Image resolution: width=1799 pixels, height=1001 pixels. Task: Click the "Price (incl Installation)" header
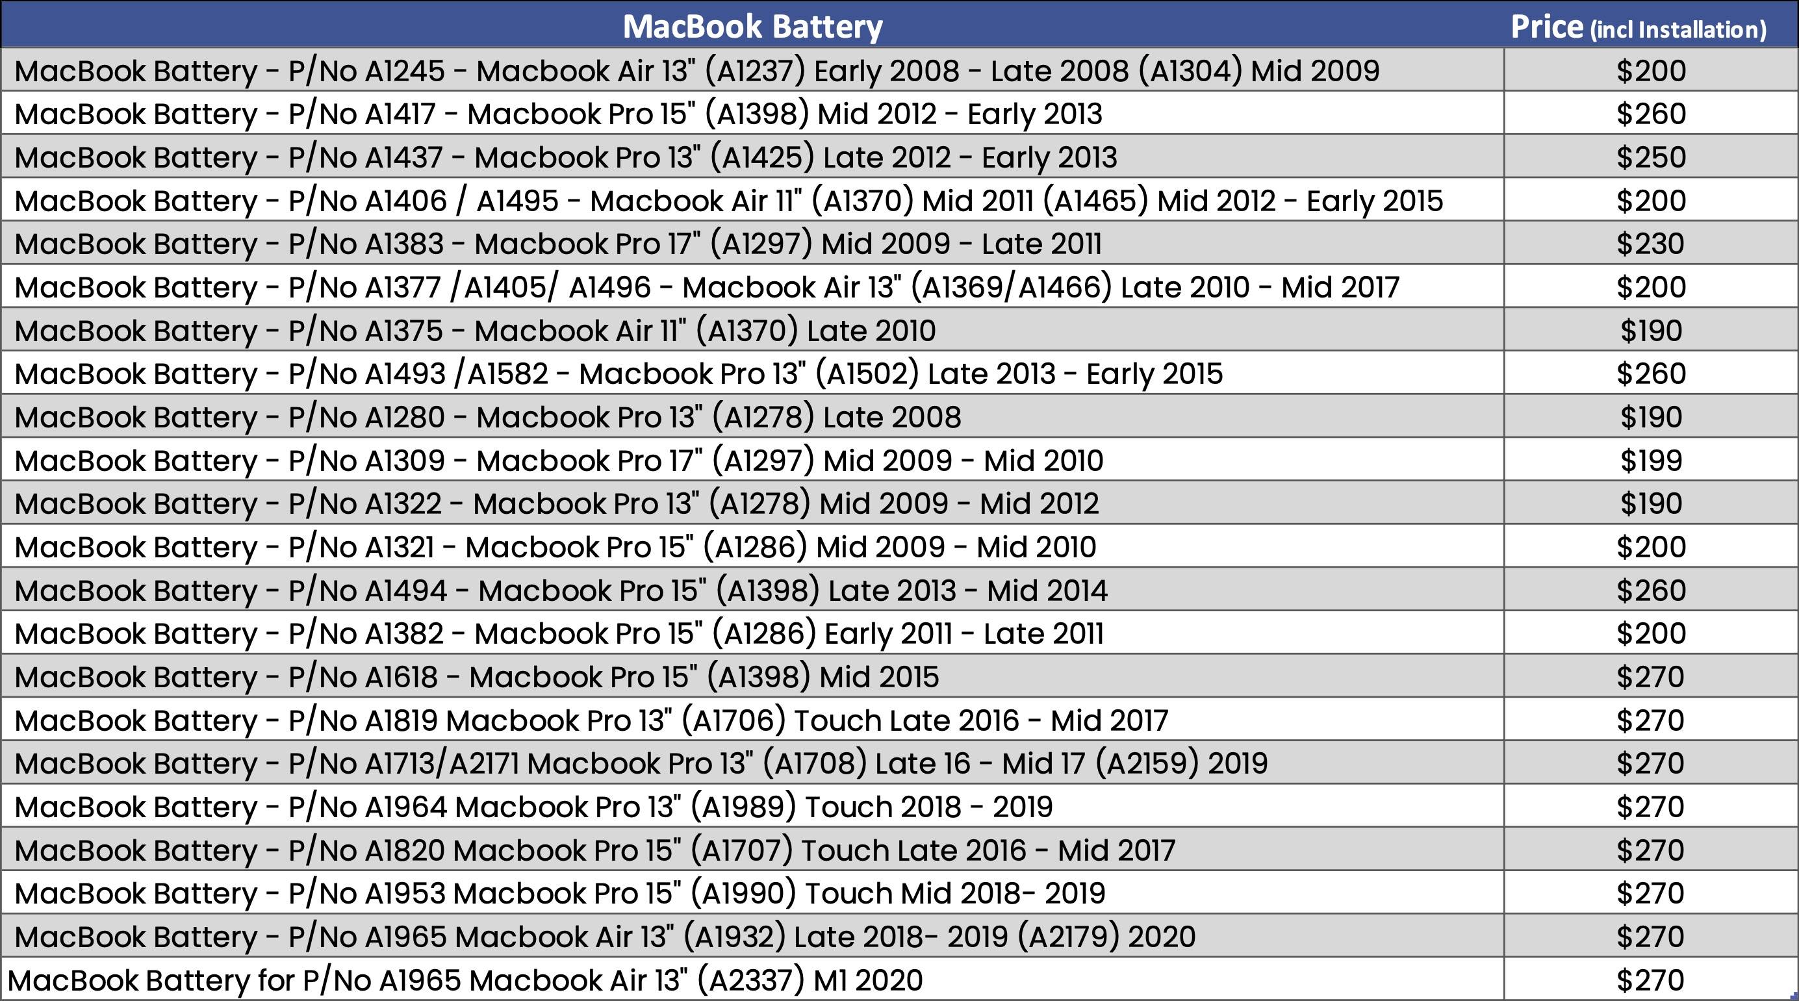1639,28
